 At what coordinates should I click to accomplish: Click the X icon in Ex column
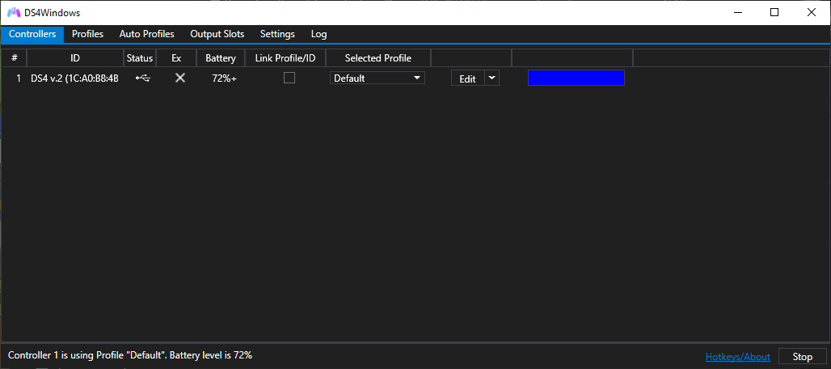(x=180, y=78)
